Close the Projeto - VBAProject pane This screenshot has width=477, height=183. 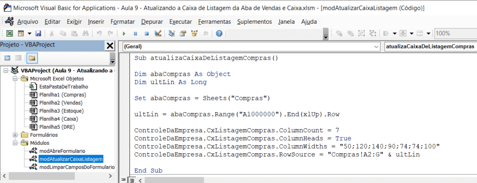pyautogui.click(x=109, y=46)
